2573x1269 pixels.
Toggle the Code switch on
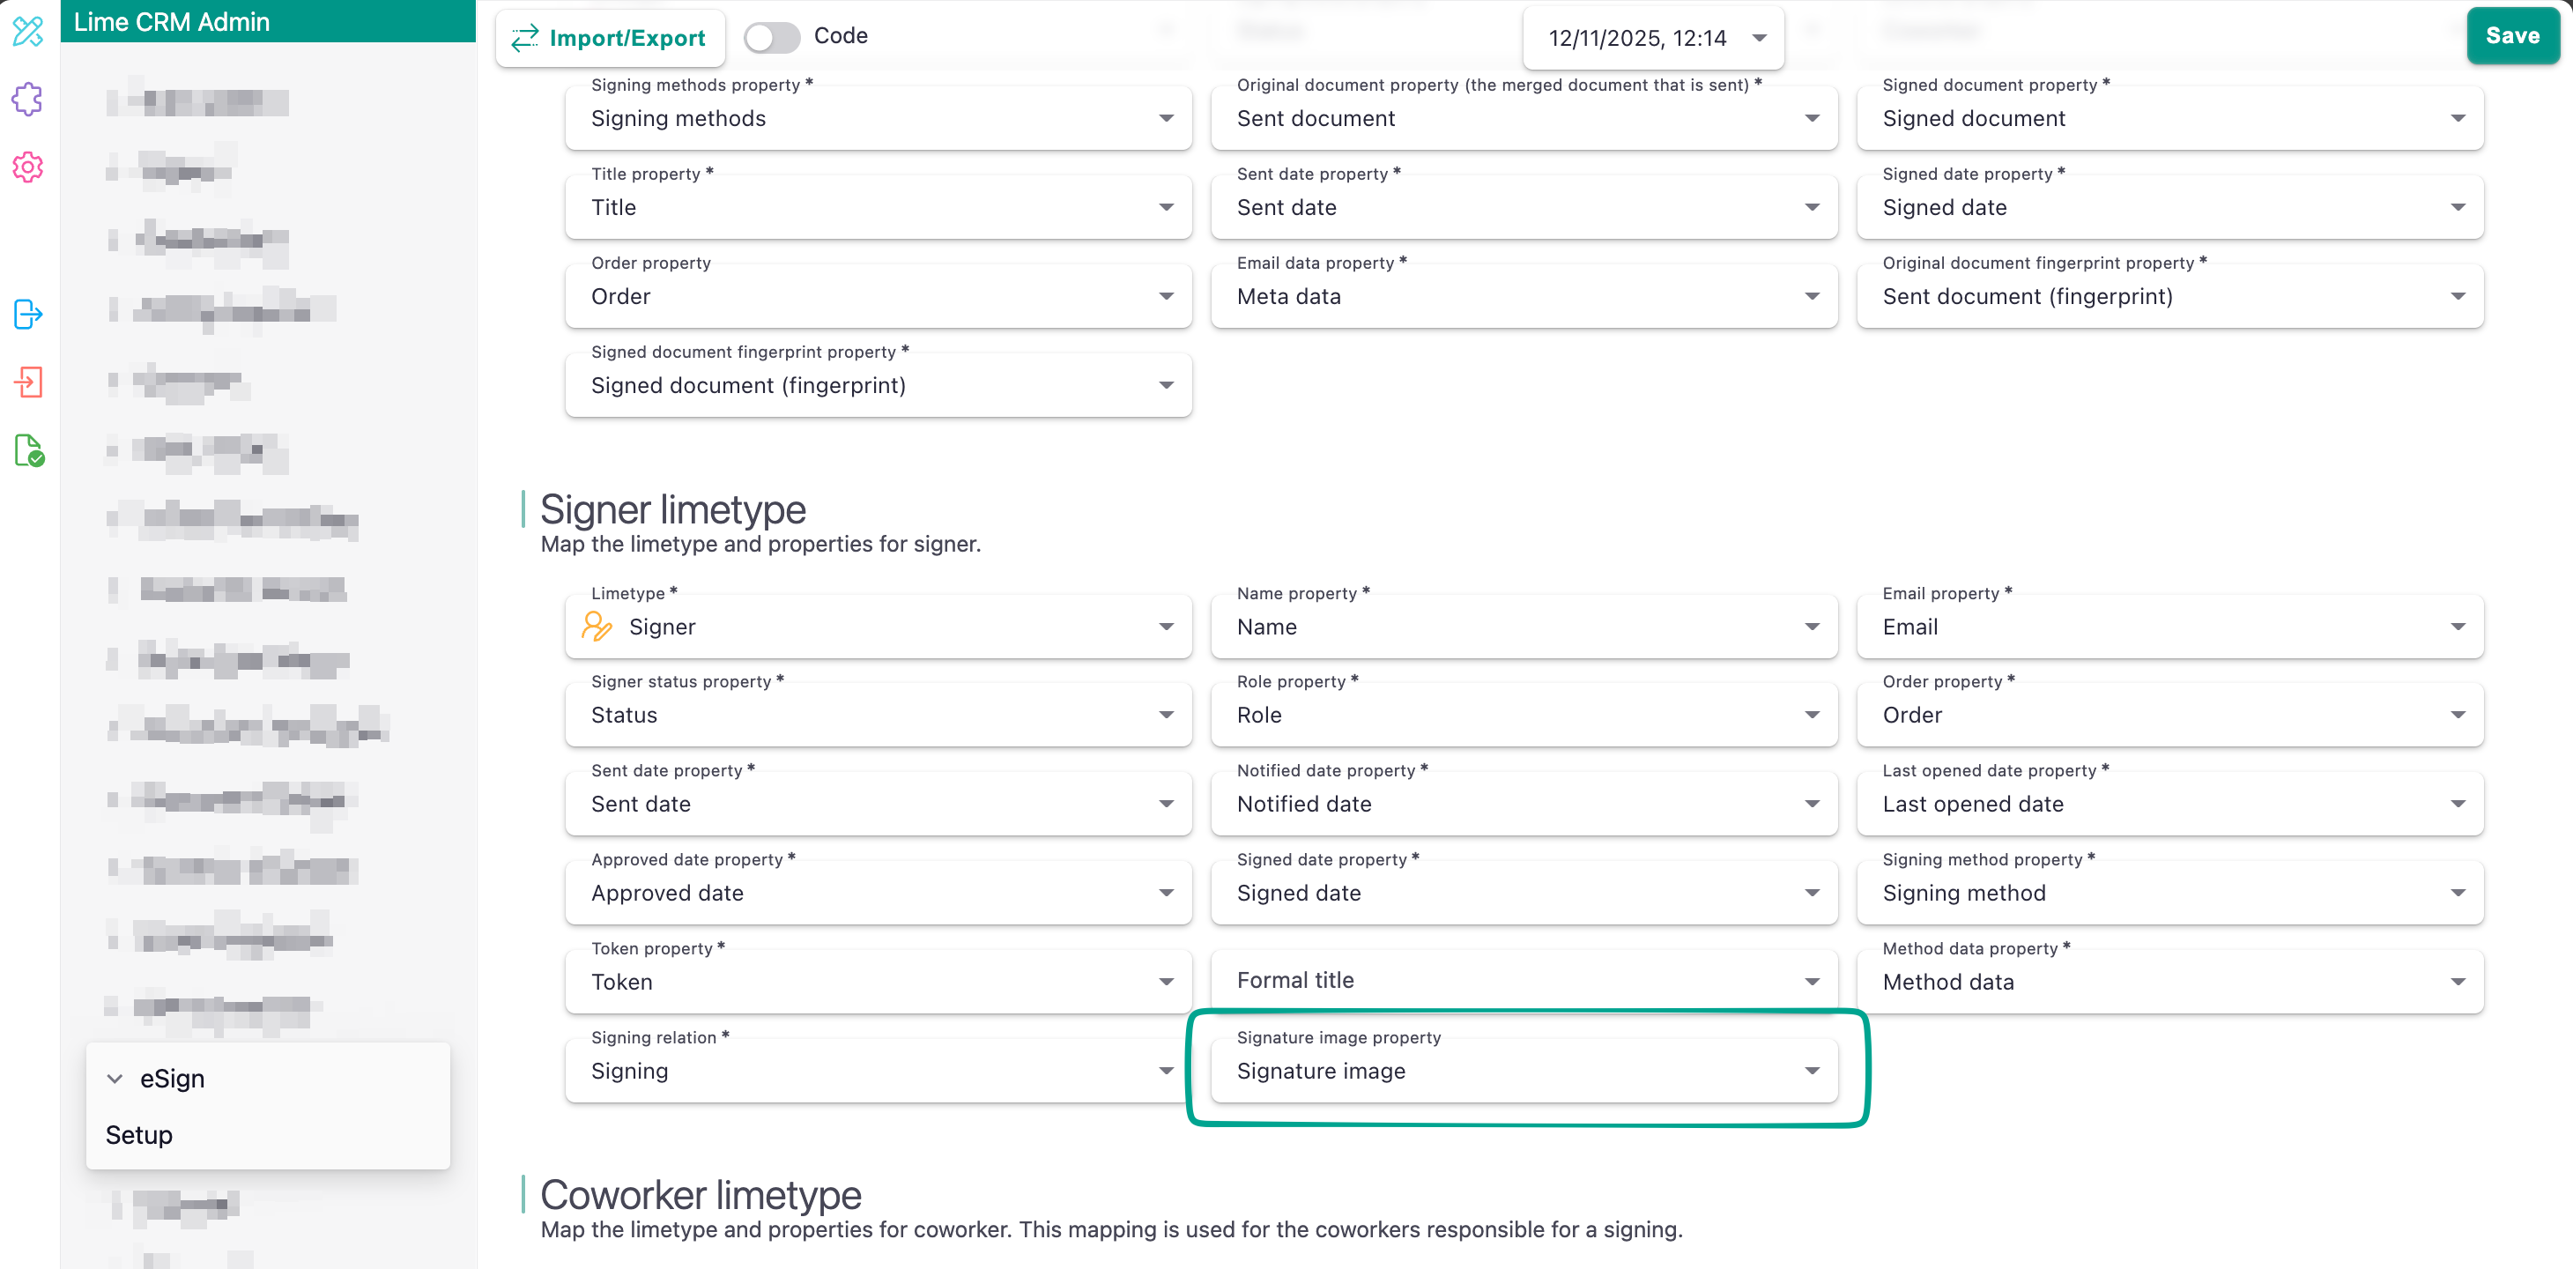(772, 37)
